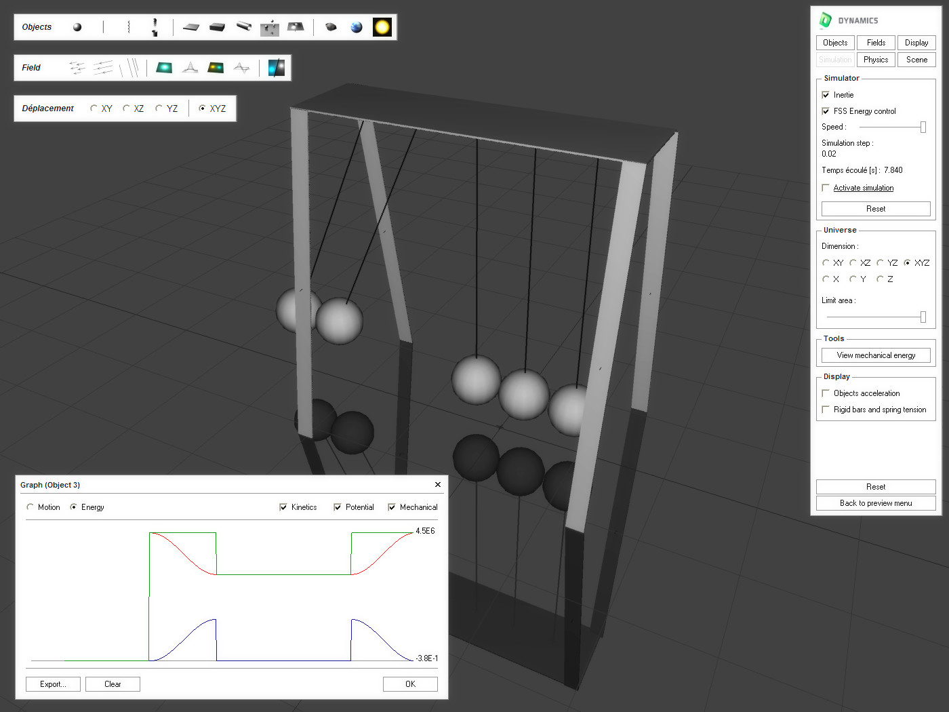949x712 pixels.
Task: Disable FSS Energy control
Action: point(825,111)
